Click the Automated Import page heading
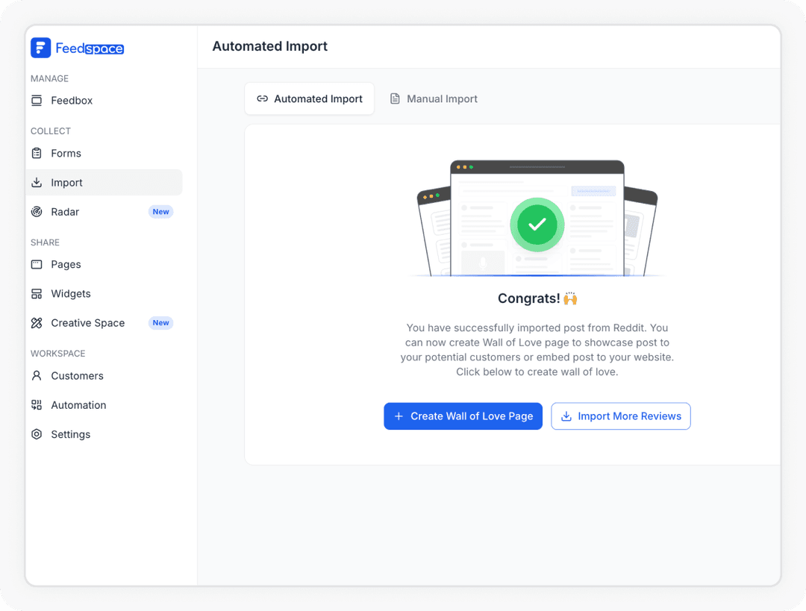The height and width of the screenshot is (611, 806). (270, 46)
